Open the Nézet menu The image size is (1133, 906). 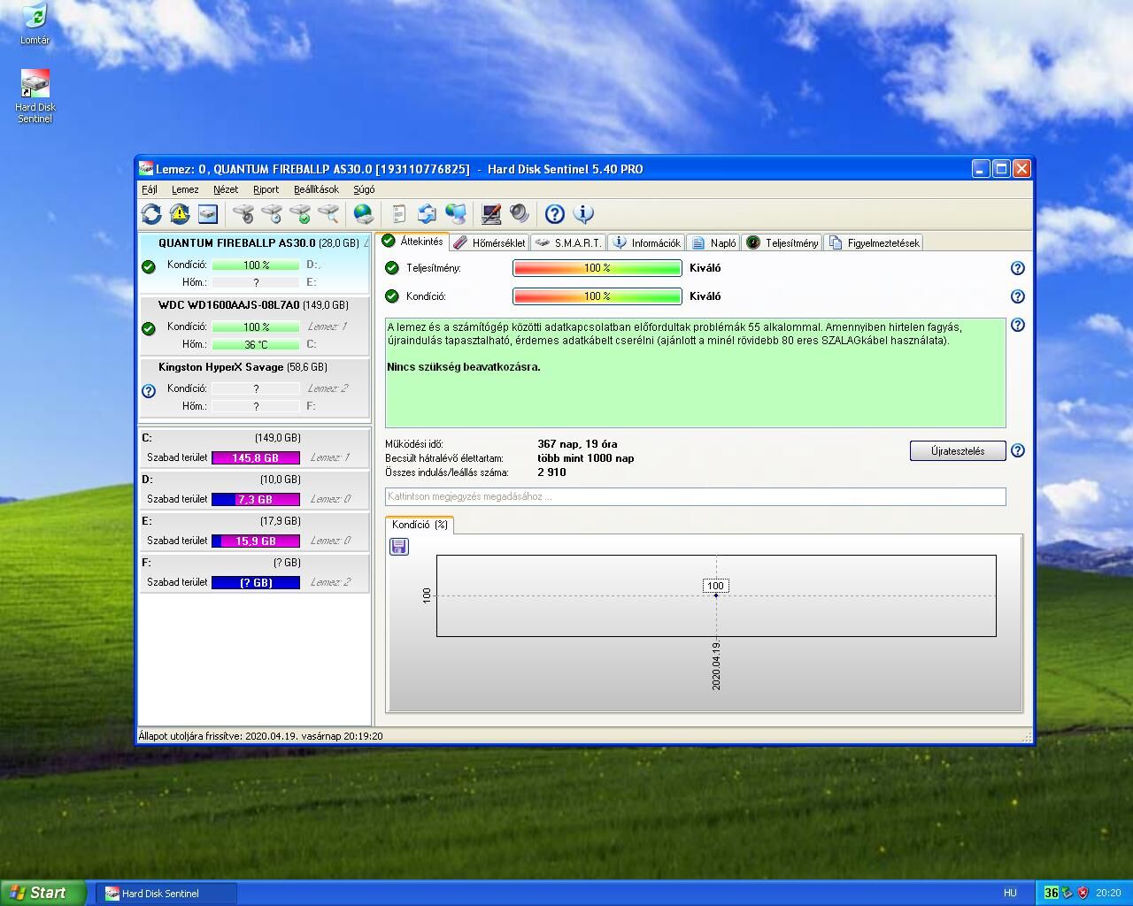point(226,189)
